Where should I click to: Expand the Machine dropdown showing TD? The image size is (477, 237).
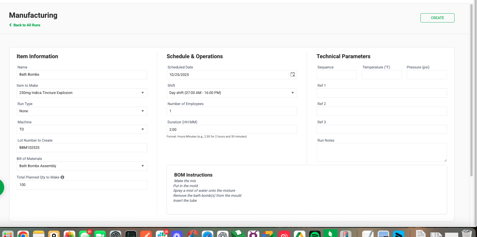point(82,129)
